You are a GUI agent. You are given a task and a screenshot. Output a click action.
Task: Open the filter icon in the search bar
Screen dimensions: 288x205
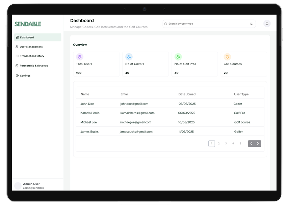tap(251, 24)
